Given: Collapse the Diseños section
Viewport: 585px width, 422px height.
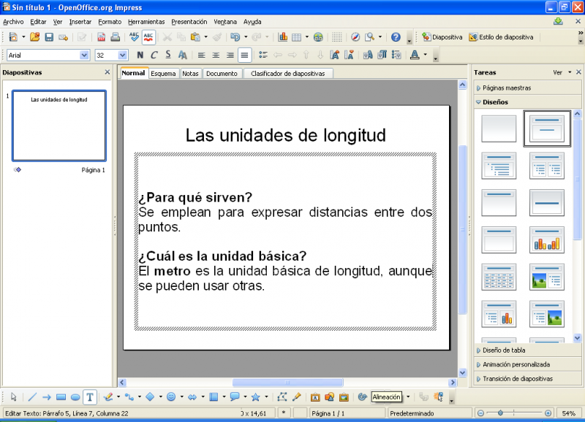Looking at the screenshot, I should pos(527,102).
